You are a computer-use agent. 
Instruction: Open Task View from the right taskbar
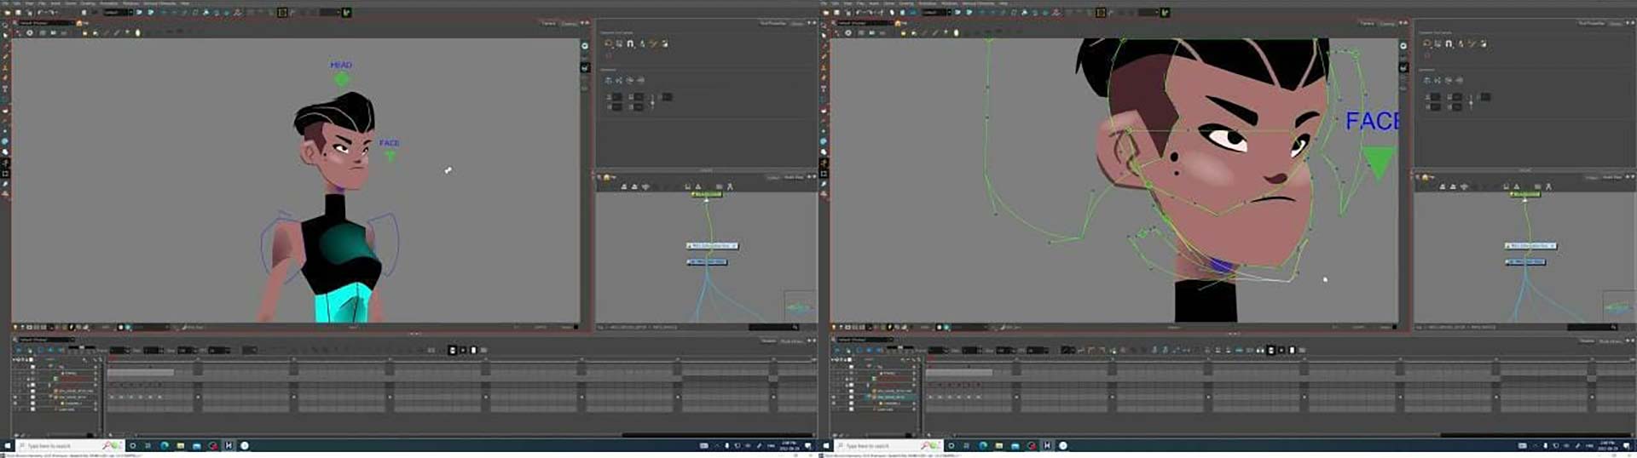967,445
